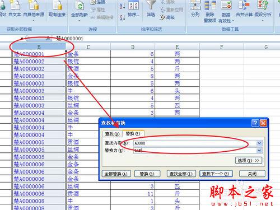
Task: Select cell B containing 楚A0000001
Action: point(39,54)
